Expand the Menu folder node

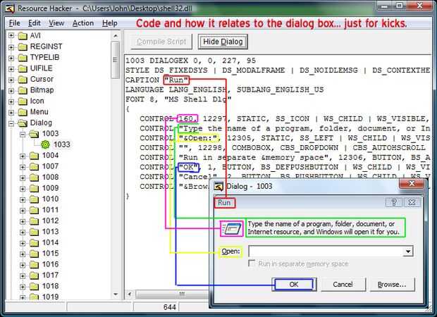click(11, 112)
